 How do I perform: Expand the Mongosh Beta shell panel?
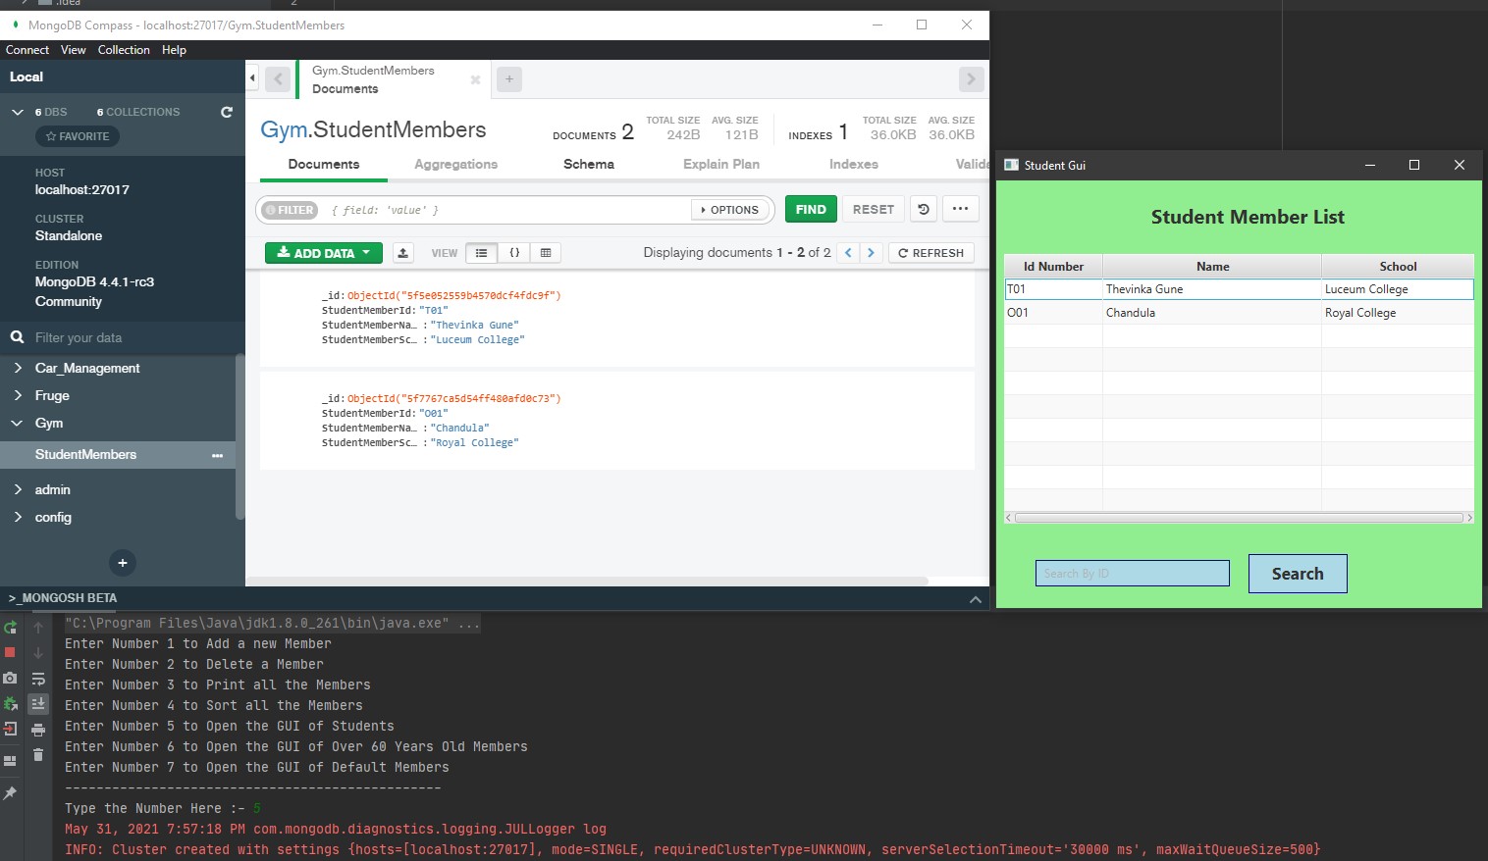click(x=975, y=598)
